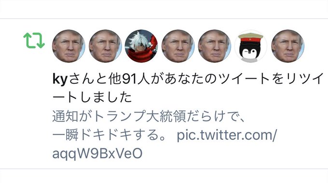Screen dimensions: 328x183
Task: Tap the blank row below the retweet notification
Action: pos(164,176)
